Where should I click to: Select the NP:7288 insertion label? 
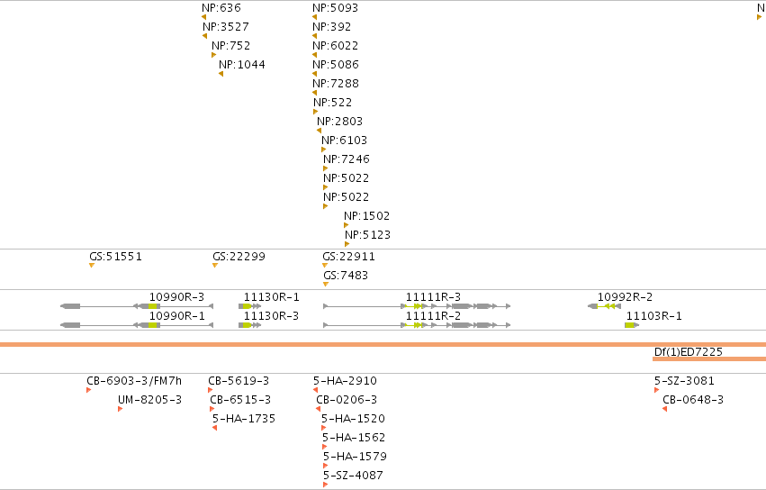(336, 84)
